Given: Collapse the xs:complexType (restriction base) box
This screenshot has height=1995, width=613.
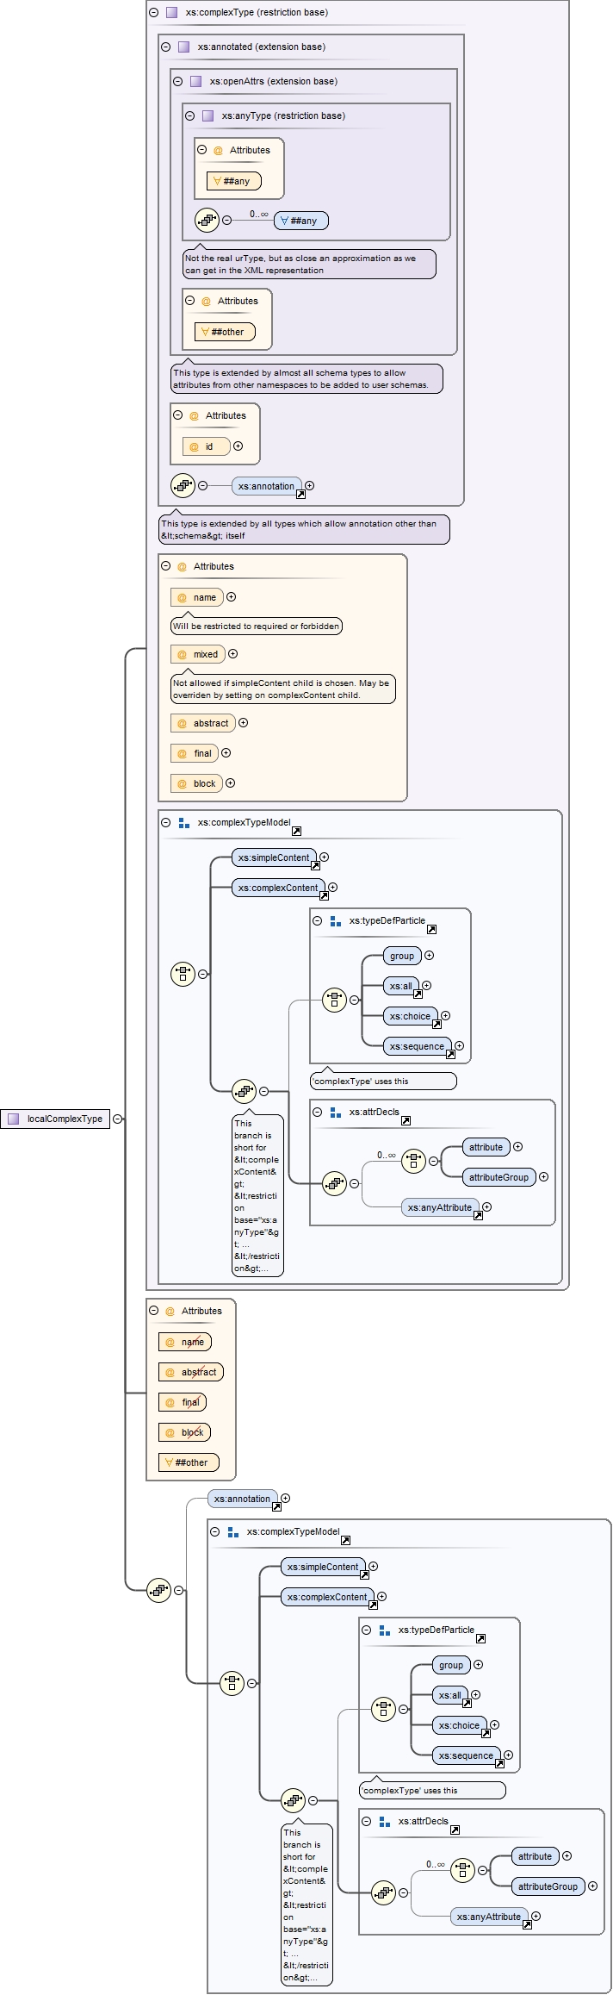Looking at the screenshot, I should click(x=153, y=12).
